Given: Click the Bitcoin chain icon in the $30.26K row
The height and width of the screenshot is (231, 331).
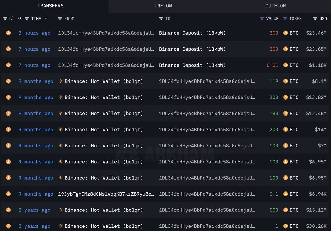Looking at the screenshot, I should click(9, 226).
